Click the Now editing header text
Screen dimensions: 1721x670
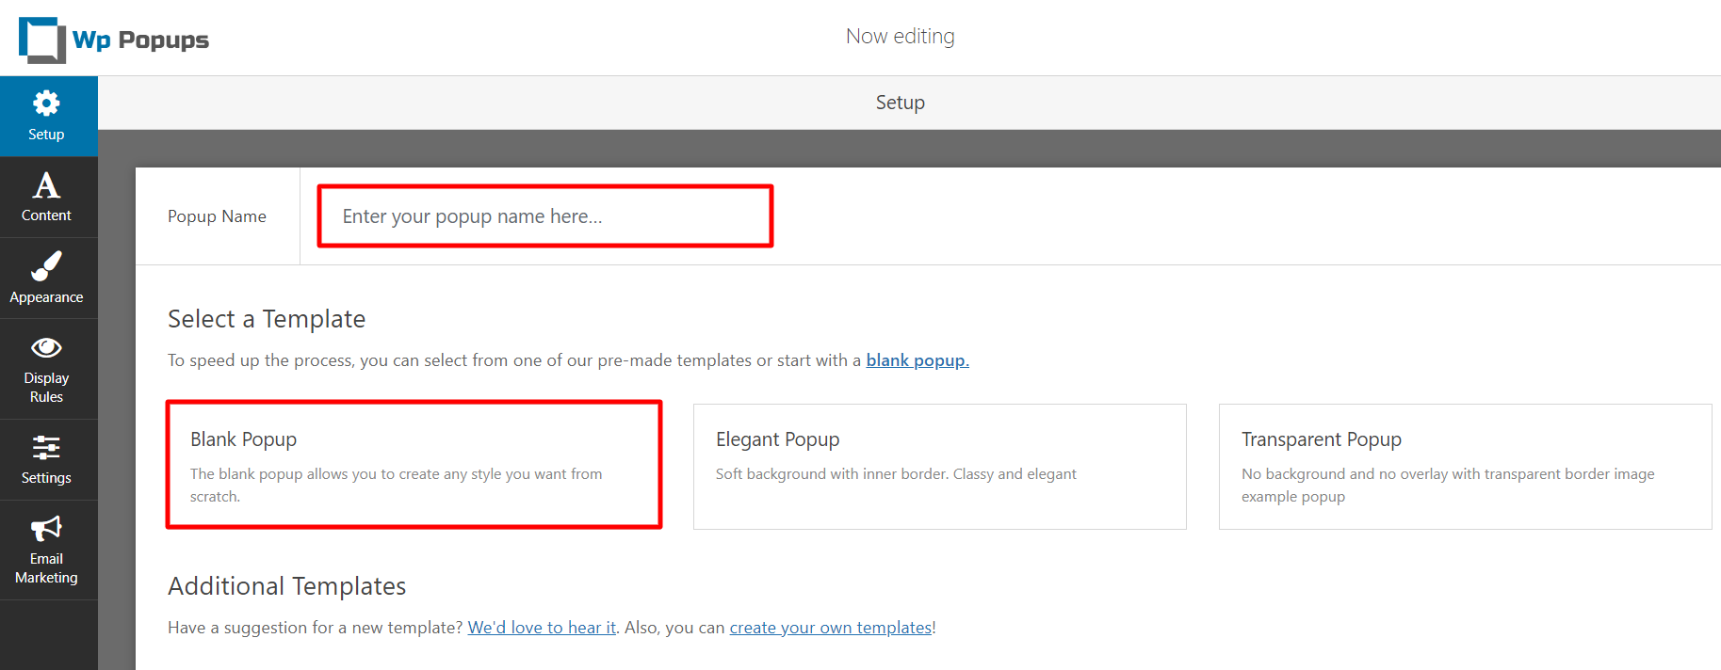click(900, 36)
